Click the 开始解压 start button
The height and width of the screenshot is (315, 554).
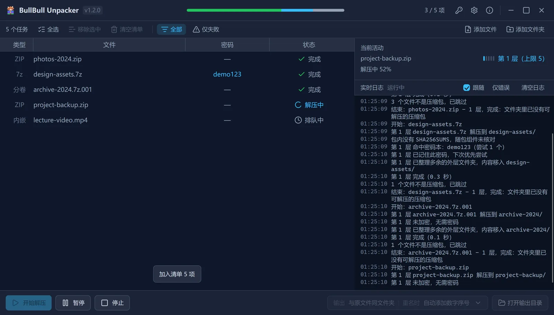pos(28,303)
